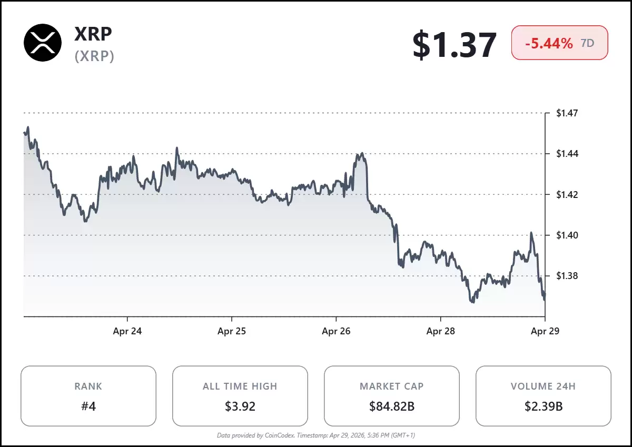Click the XRP logo icon
Image resolution: width=632 pixels, height=447 pixels.
[43, 43]
